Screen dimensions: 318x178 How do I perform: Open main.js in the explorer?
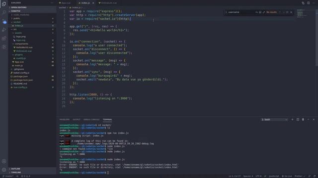click(32, 66)
